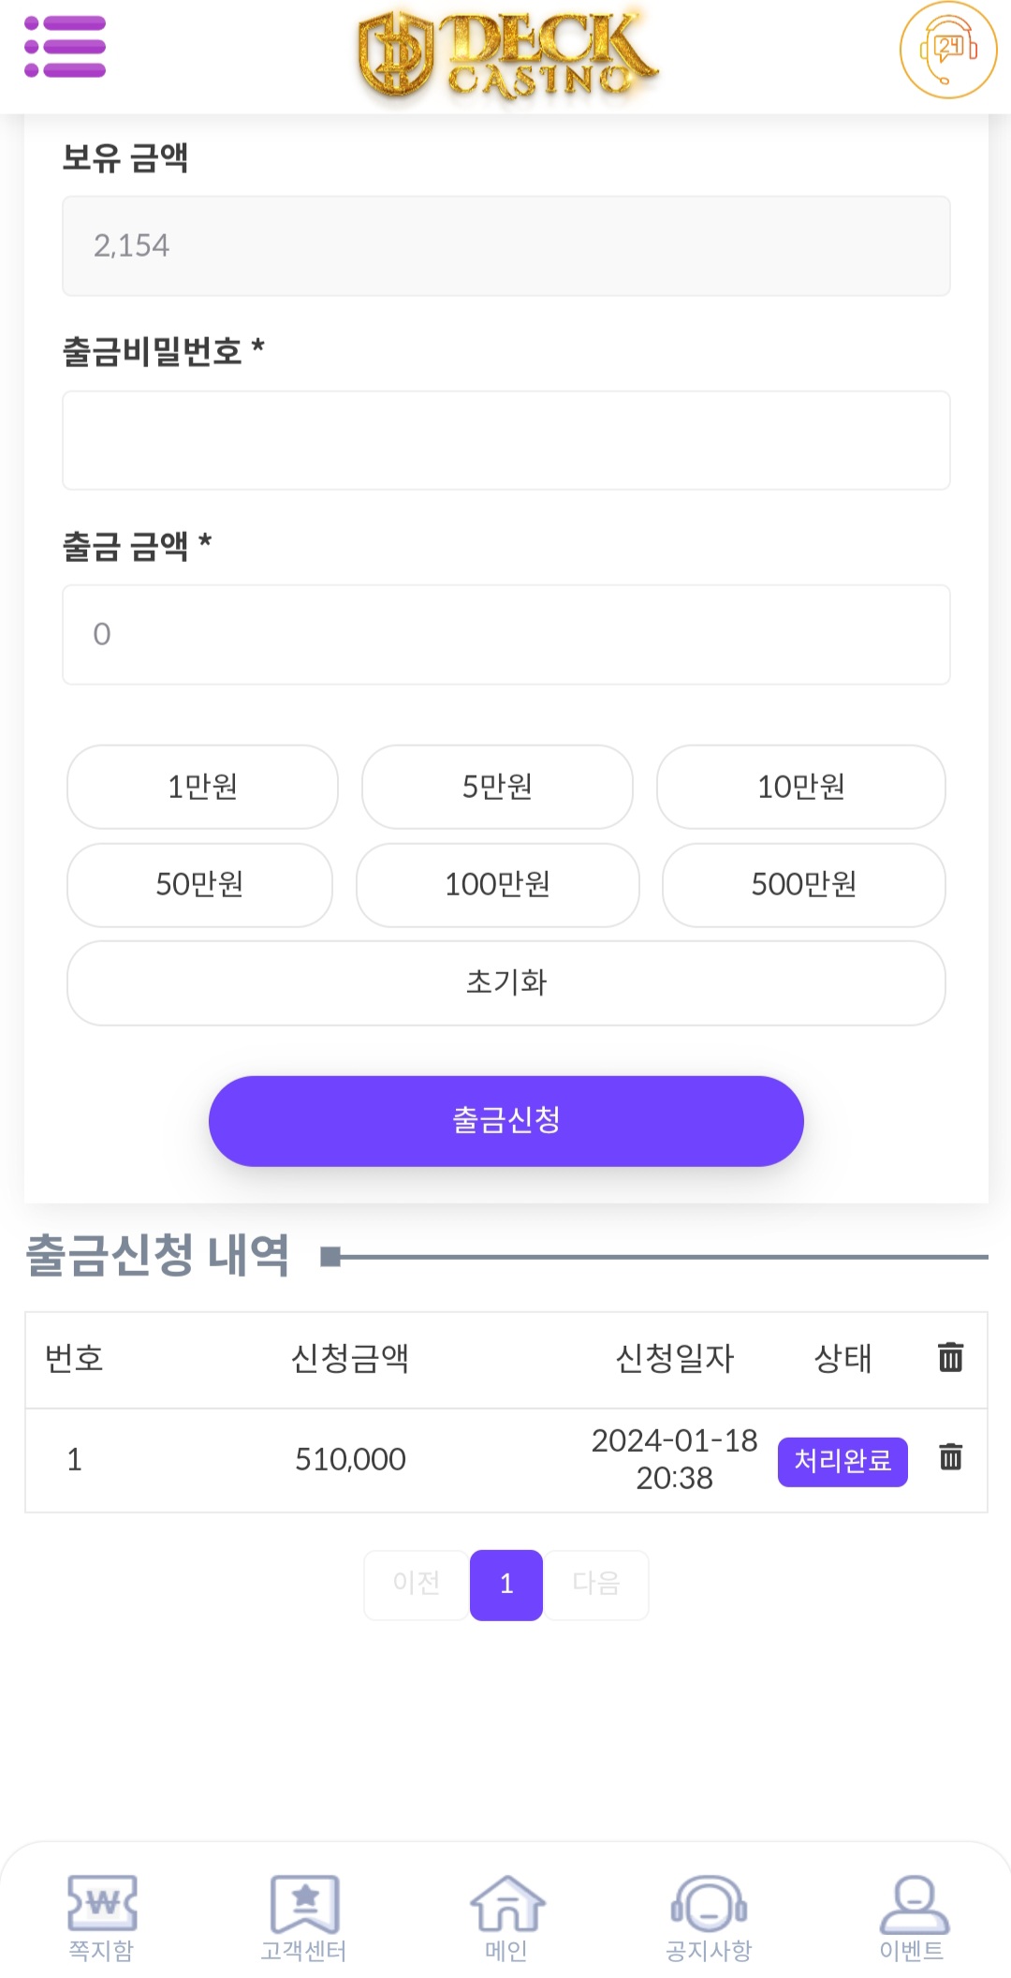Add 50만원 to the amount
Viewport: 1011px width, 1978px height.
point(199,885)
